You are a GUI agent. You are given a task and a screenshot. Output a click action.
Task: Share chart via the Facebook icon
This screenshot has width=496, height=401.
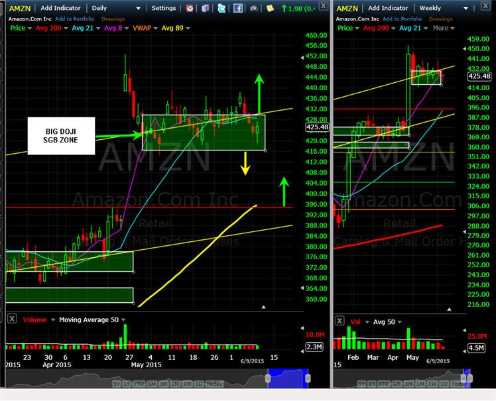tap(238, 8)
